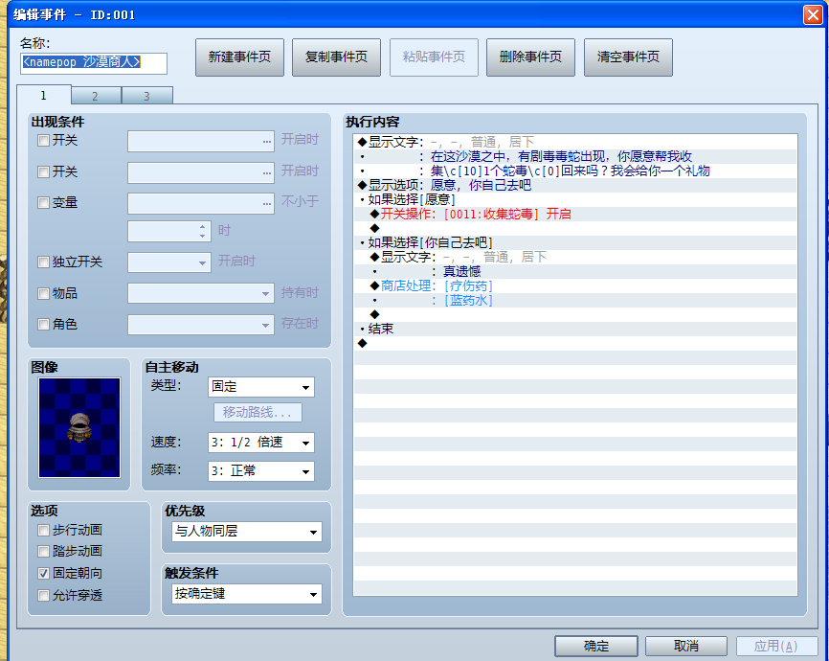Switch to event page tab 3
Screen dimensions: 829x661
click(x=147, y=96)
